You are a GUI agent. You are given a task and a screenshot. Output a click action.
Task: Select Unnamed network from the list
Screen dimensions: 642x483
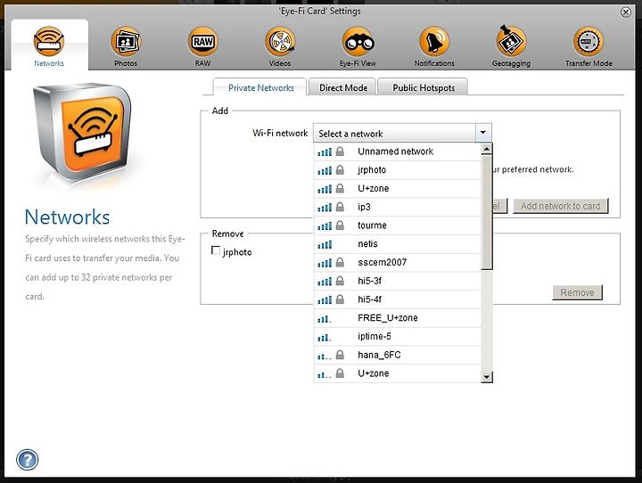click(398, 151)
